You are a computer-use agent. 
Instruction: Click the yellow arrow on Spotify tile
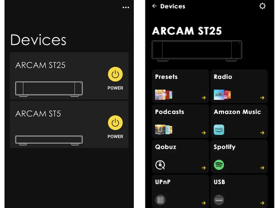tap(262, 168)
